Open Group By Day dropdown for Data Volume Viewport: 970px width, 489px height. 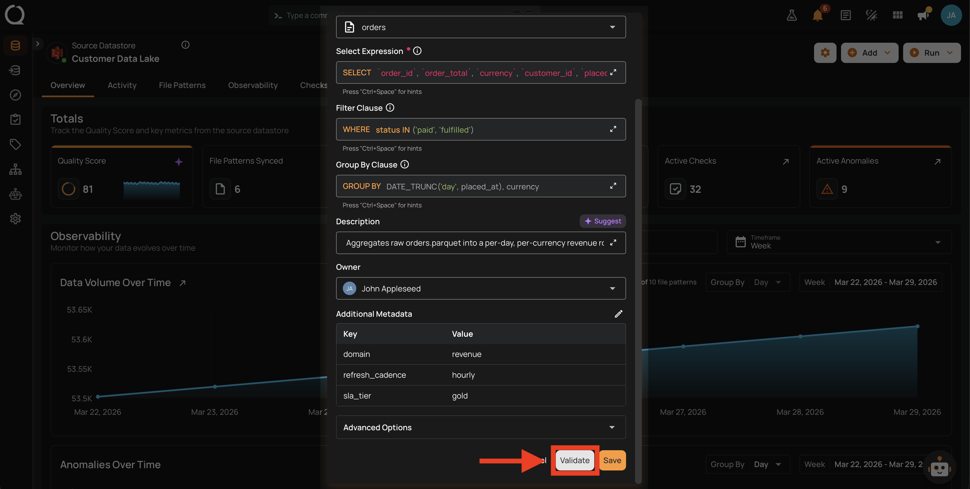point(747,282)
